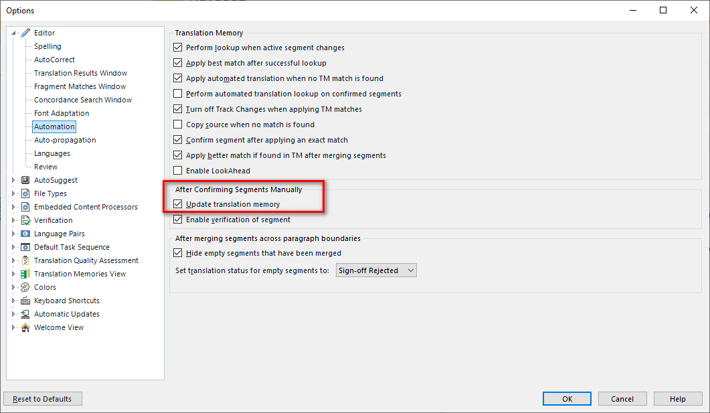The height and width of the screenshot is (413, 710).
Task: Click the Editor pencil icon
Action: pos(25,32)
